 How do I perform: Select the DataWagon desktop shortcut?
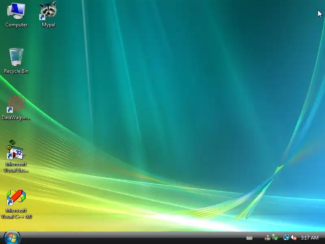(16, 107)
